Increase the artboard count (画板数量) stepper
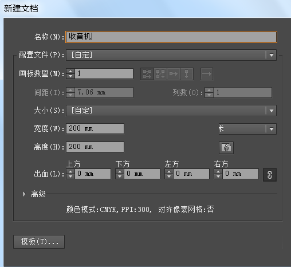The height and width of the screenshot is (267, 291). click(x=70, y=72)
